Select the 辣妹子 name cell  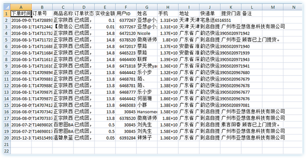(x=147, y=138)
